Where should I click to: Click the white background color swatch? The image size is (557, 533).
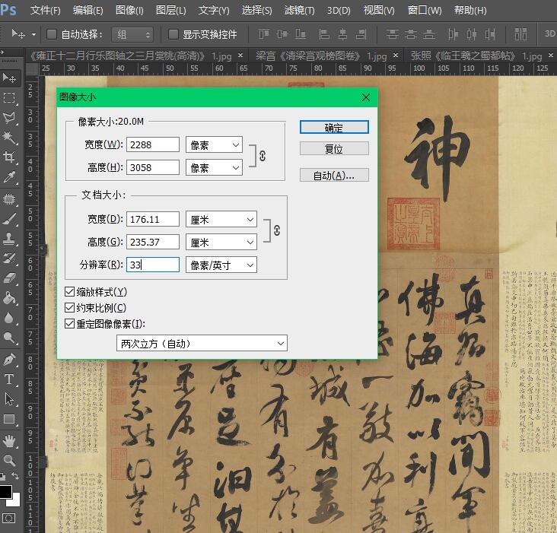[x=16, y=502]
